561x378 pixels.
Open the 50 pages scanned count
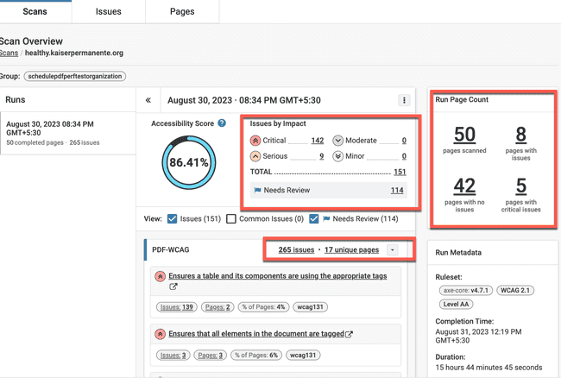pos(464,135)
